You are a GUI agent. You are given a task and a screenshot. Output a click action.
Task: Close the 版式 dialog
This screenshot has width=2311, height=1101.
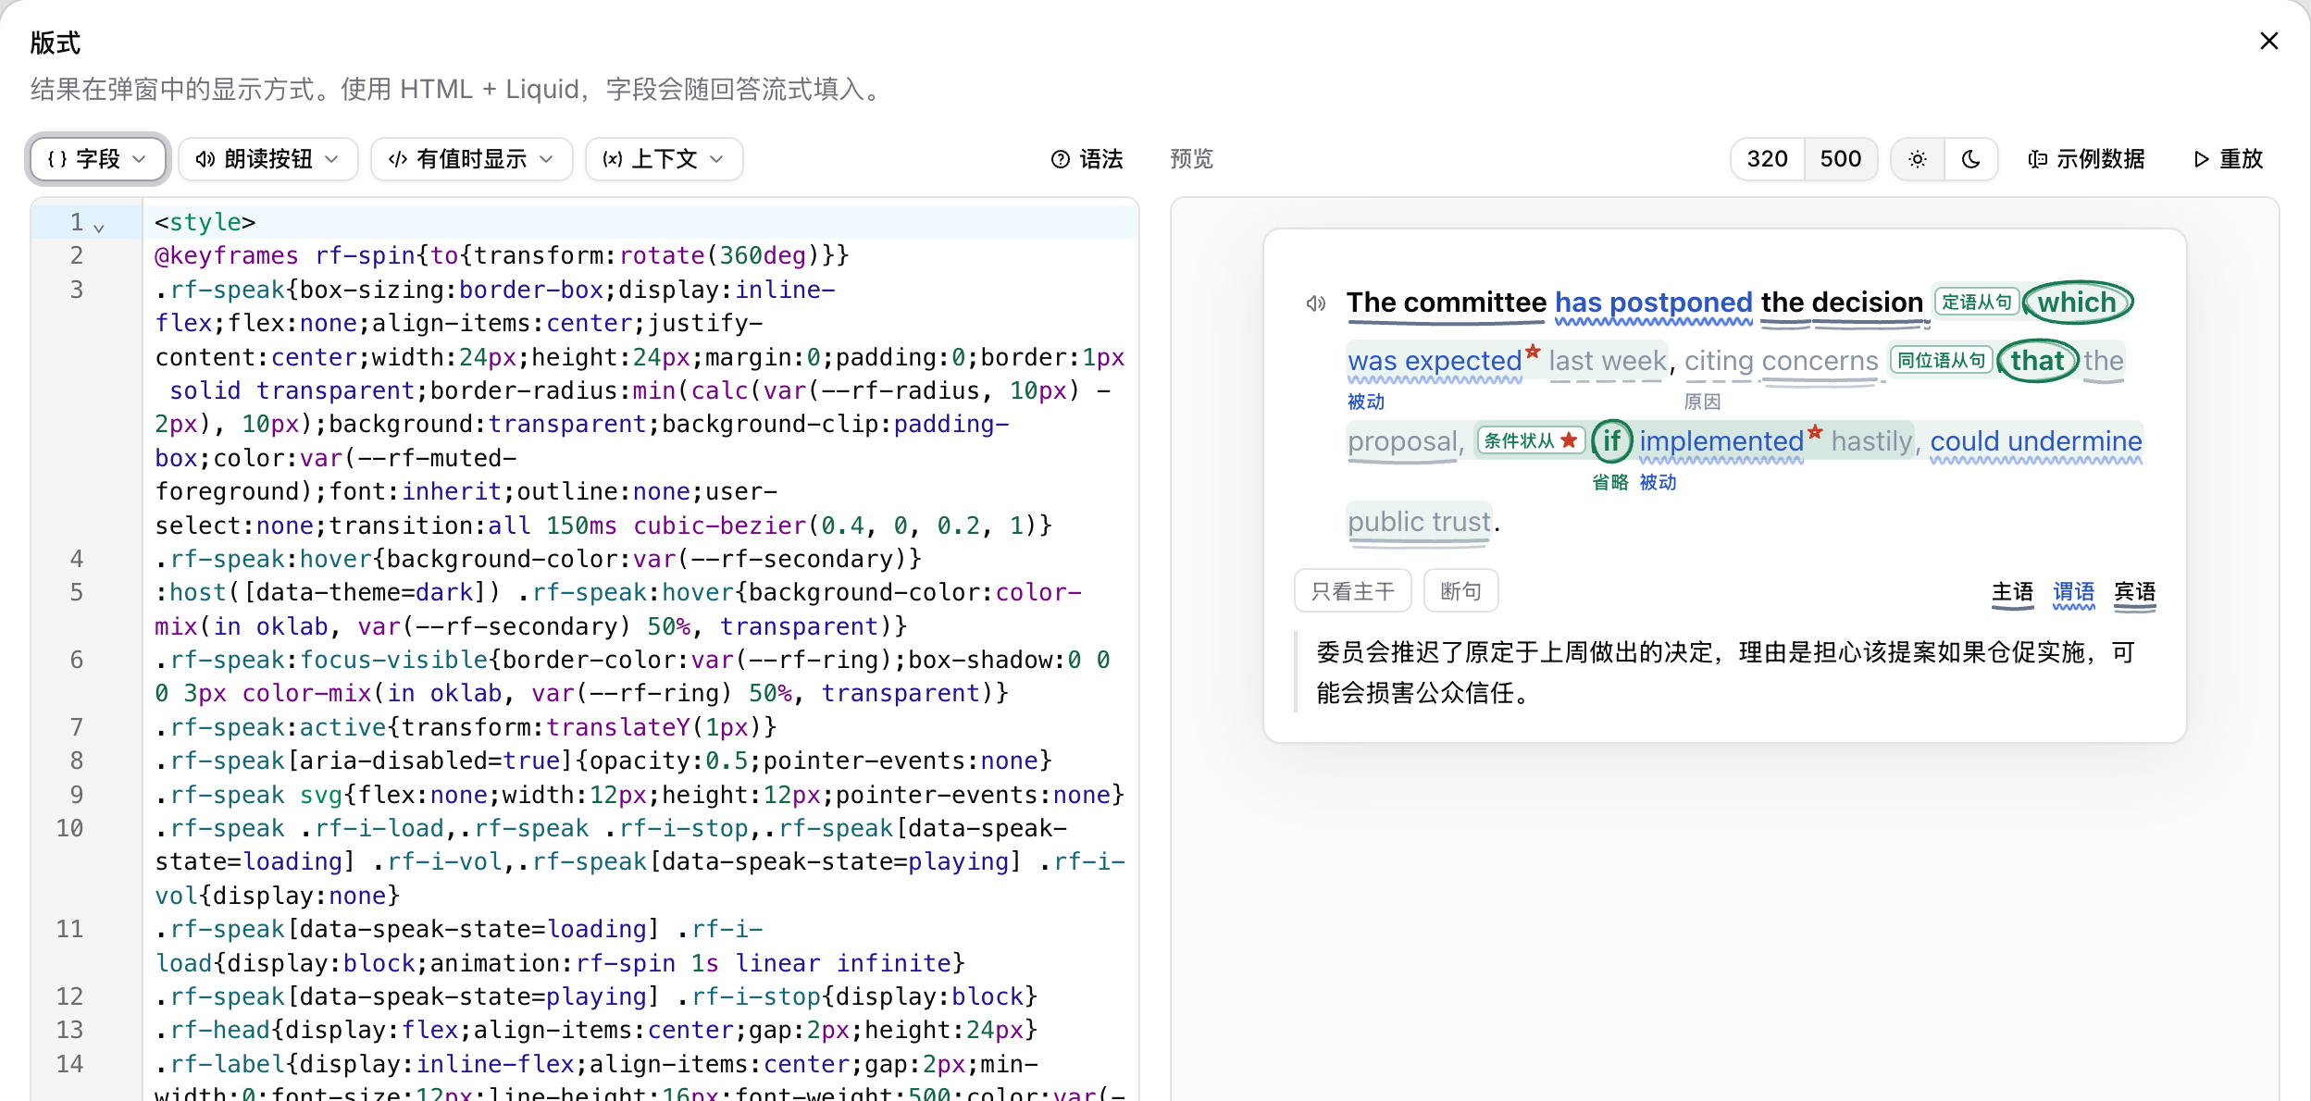tap(2269, 41)
